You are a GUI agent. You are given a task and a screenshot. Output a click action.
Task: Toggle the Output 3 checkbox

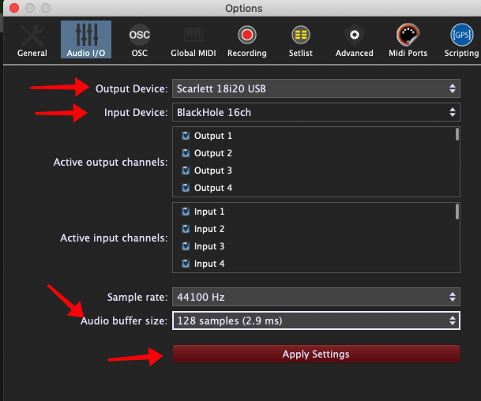pyautogui.click(x=186, y=171)
